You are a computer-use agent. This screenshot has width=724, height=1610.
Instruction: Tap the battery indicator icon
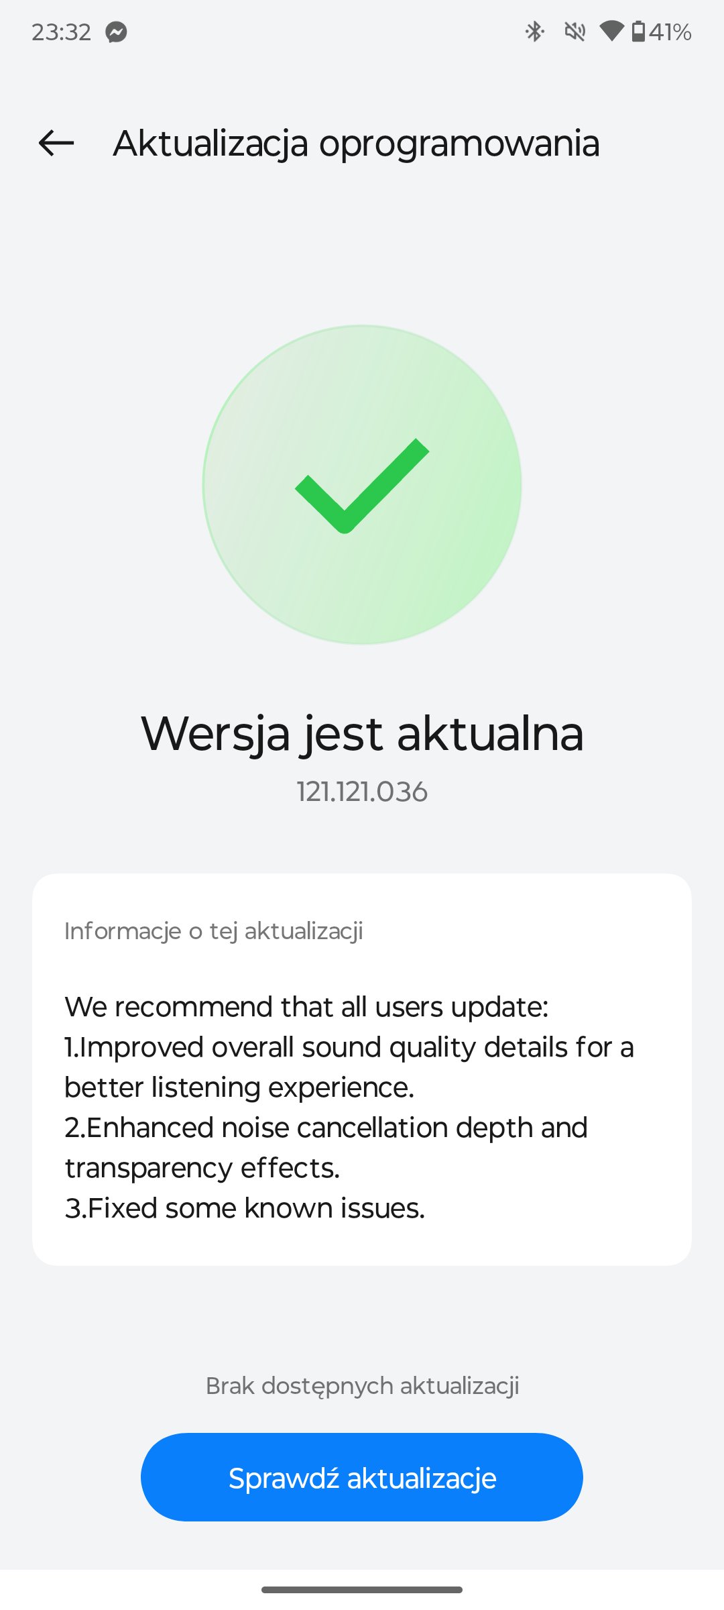(x=638, y=32)
